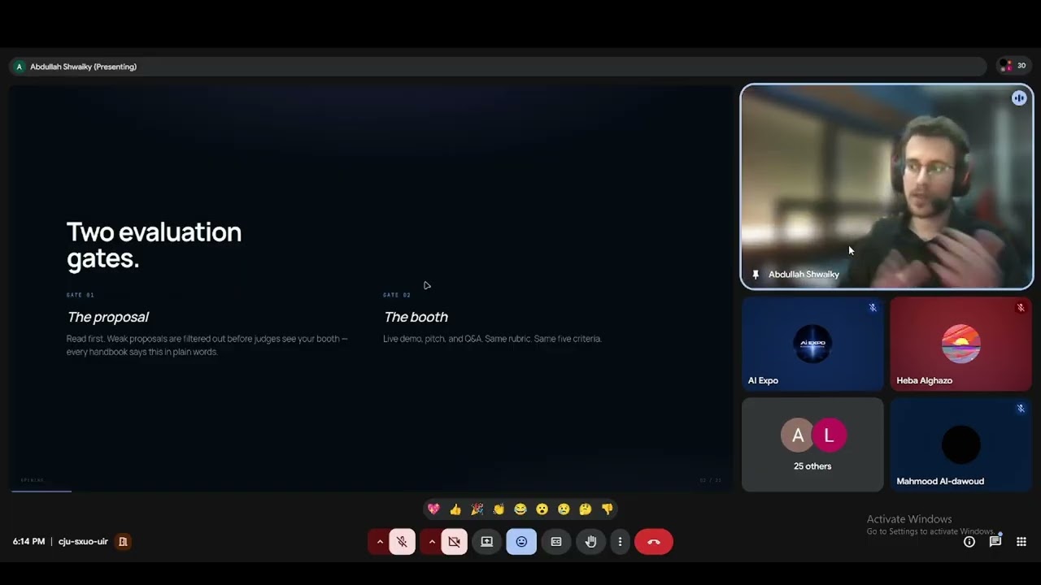This screenshot has width=1041, height=585.
Task: Send the sparkling heart reaction
Action: [433, 509]
